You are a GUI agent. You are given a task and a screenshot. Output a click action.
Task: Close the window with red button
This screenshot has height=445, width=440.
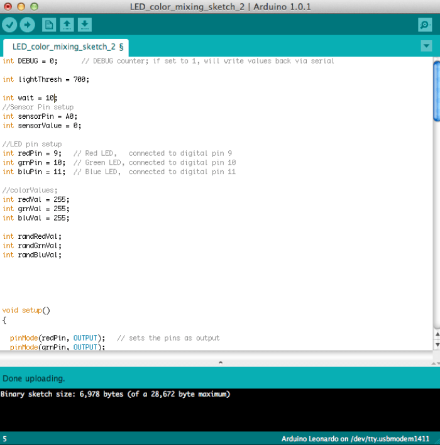click(8, 6)
